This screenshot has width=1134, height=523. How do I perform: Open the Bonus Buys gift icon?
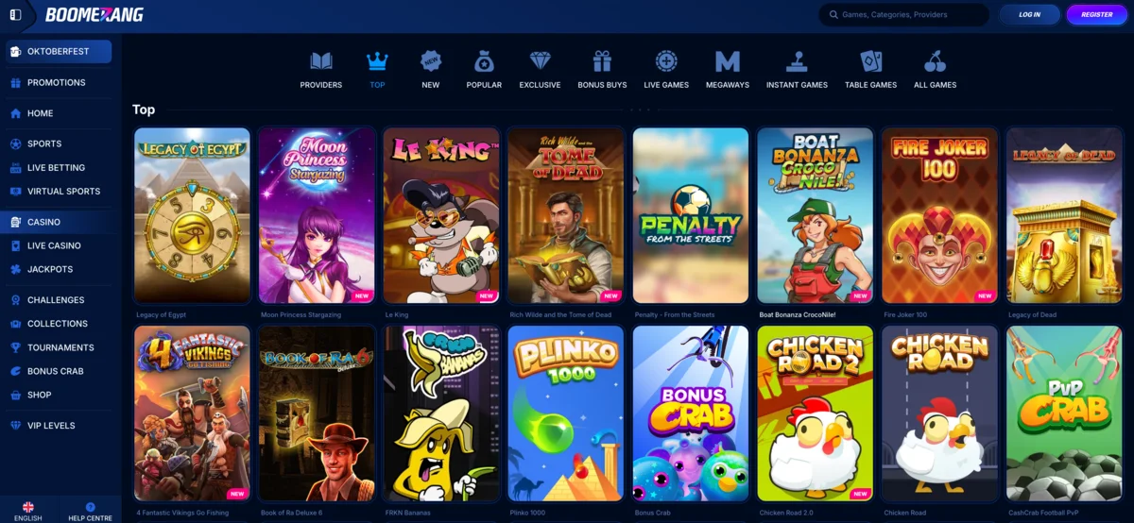tap(602, 61)
